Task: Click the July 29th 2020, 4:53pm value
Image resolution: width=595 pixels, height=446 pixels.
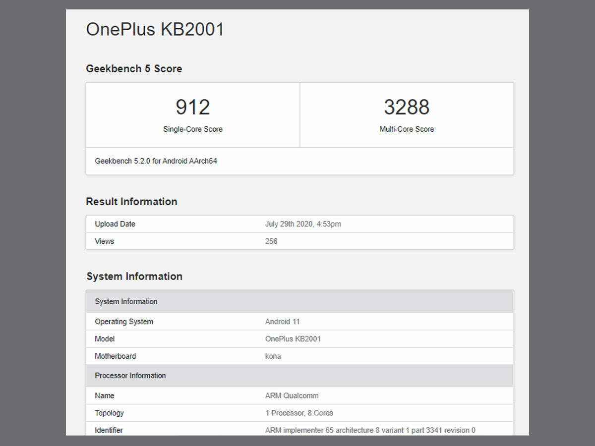Action: 303,224
